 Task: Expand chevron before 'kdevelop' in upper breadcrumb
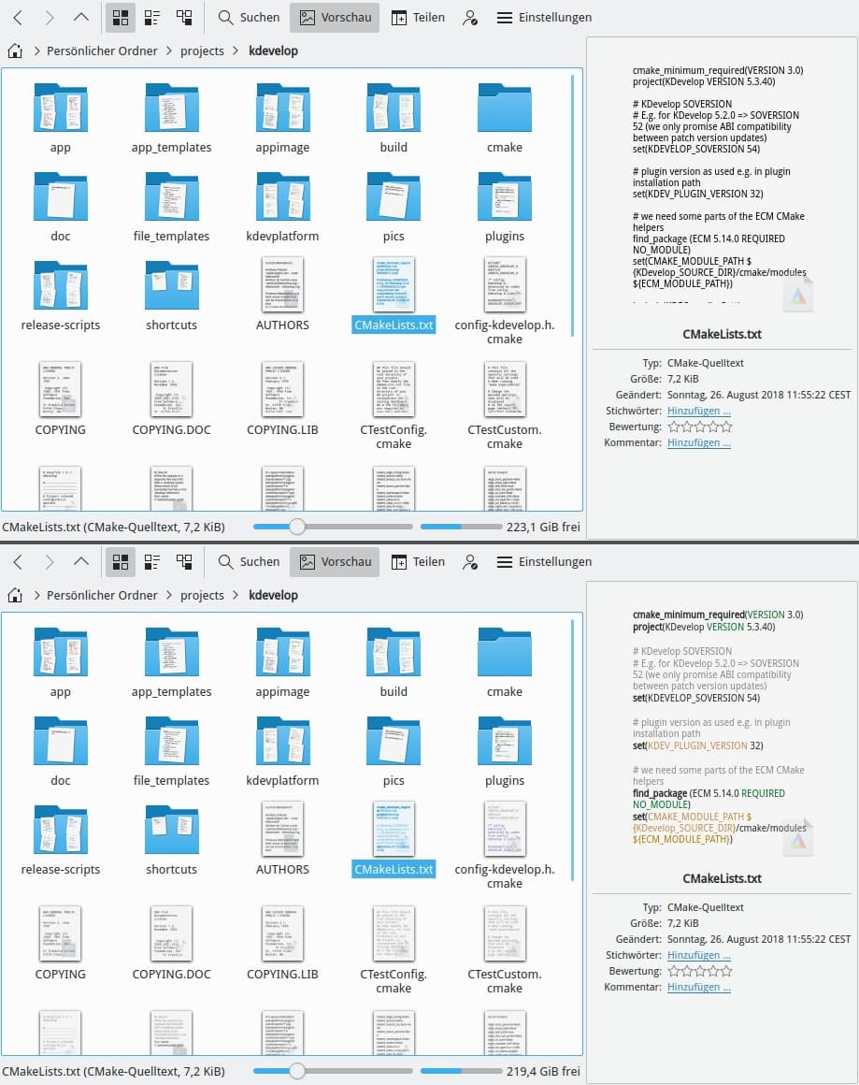click(236, 51)
